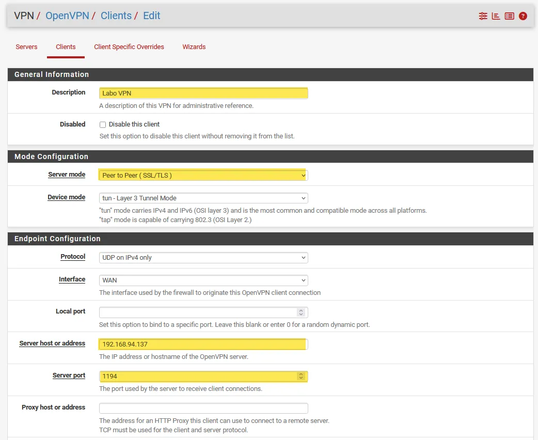The height and width of the screenshot is (440, 538).
Task: Click the Clients breadcrumb link
Action: 116,15
